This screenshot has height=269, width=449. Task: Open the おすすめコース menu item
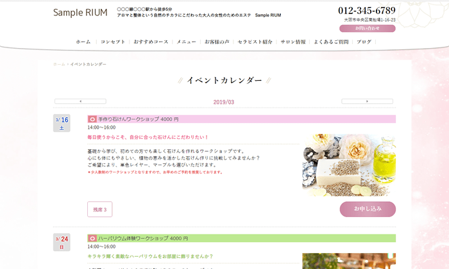pos(151,42)
